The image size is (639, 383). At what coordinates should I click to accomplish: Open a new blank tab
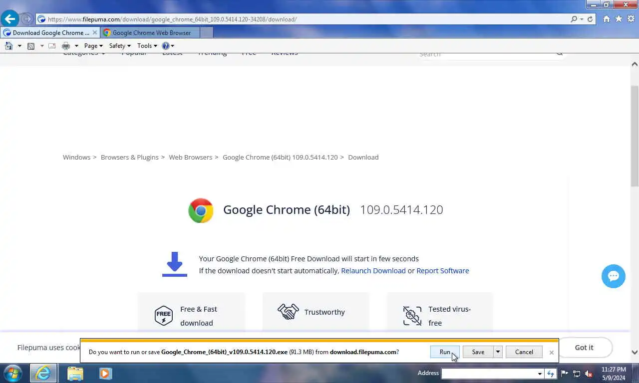tap(206, 33)
